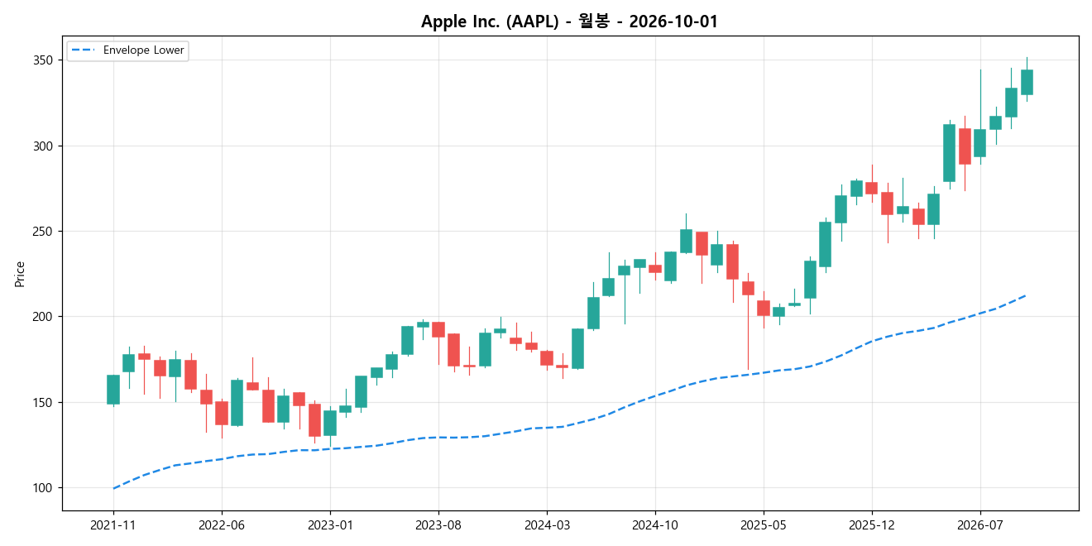This screenshot has width=1092, height=546.
Task: Click the red candle at 2025-12
Action: click(872, 188)
